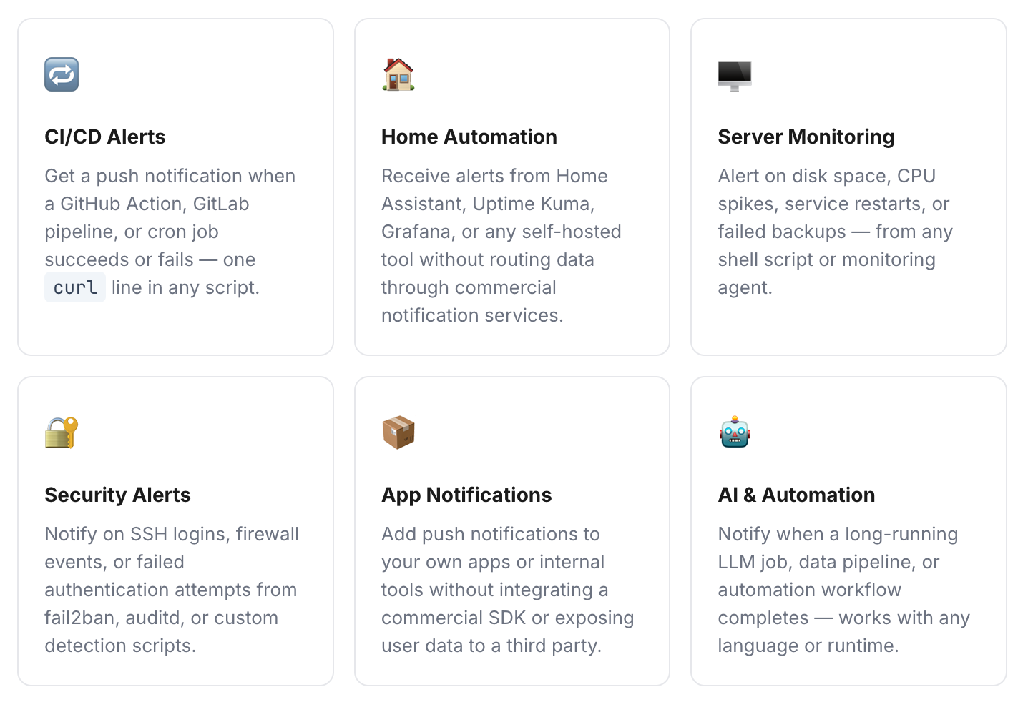Select the CI/CD Alerts card
The width and height of the screenshot is (1023, 702).
click(x=175, y=186)
